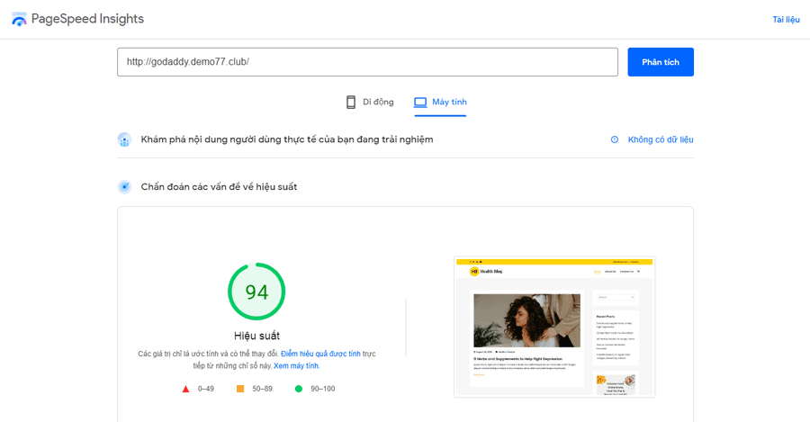Open the Điểm hiệu quả được tính link
Image resolution: width=810 pixels, height=422 pixels.
(x=320, y=354)
